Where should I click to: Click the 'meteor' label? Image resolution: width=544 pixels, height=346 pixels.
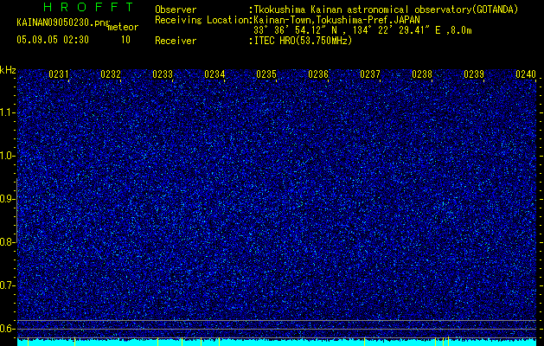click(123, 27)
